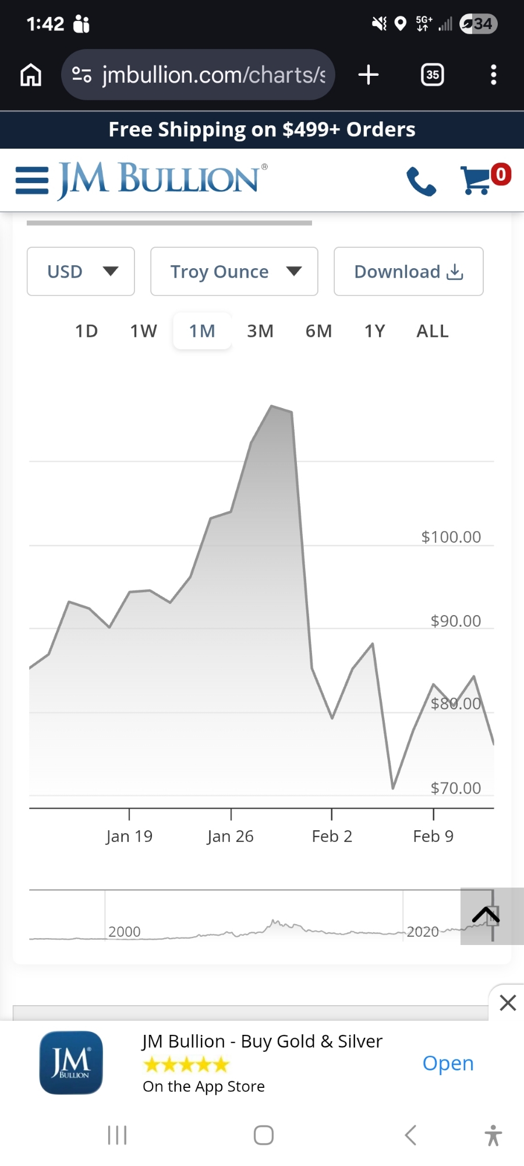Tap the phone call icon
524x1166 pixels.
(421, 181)
